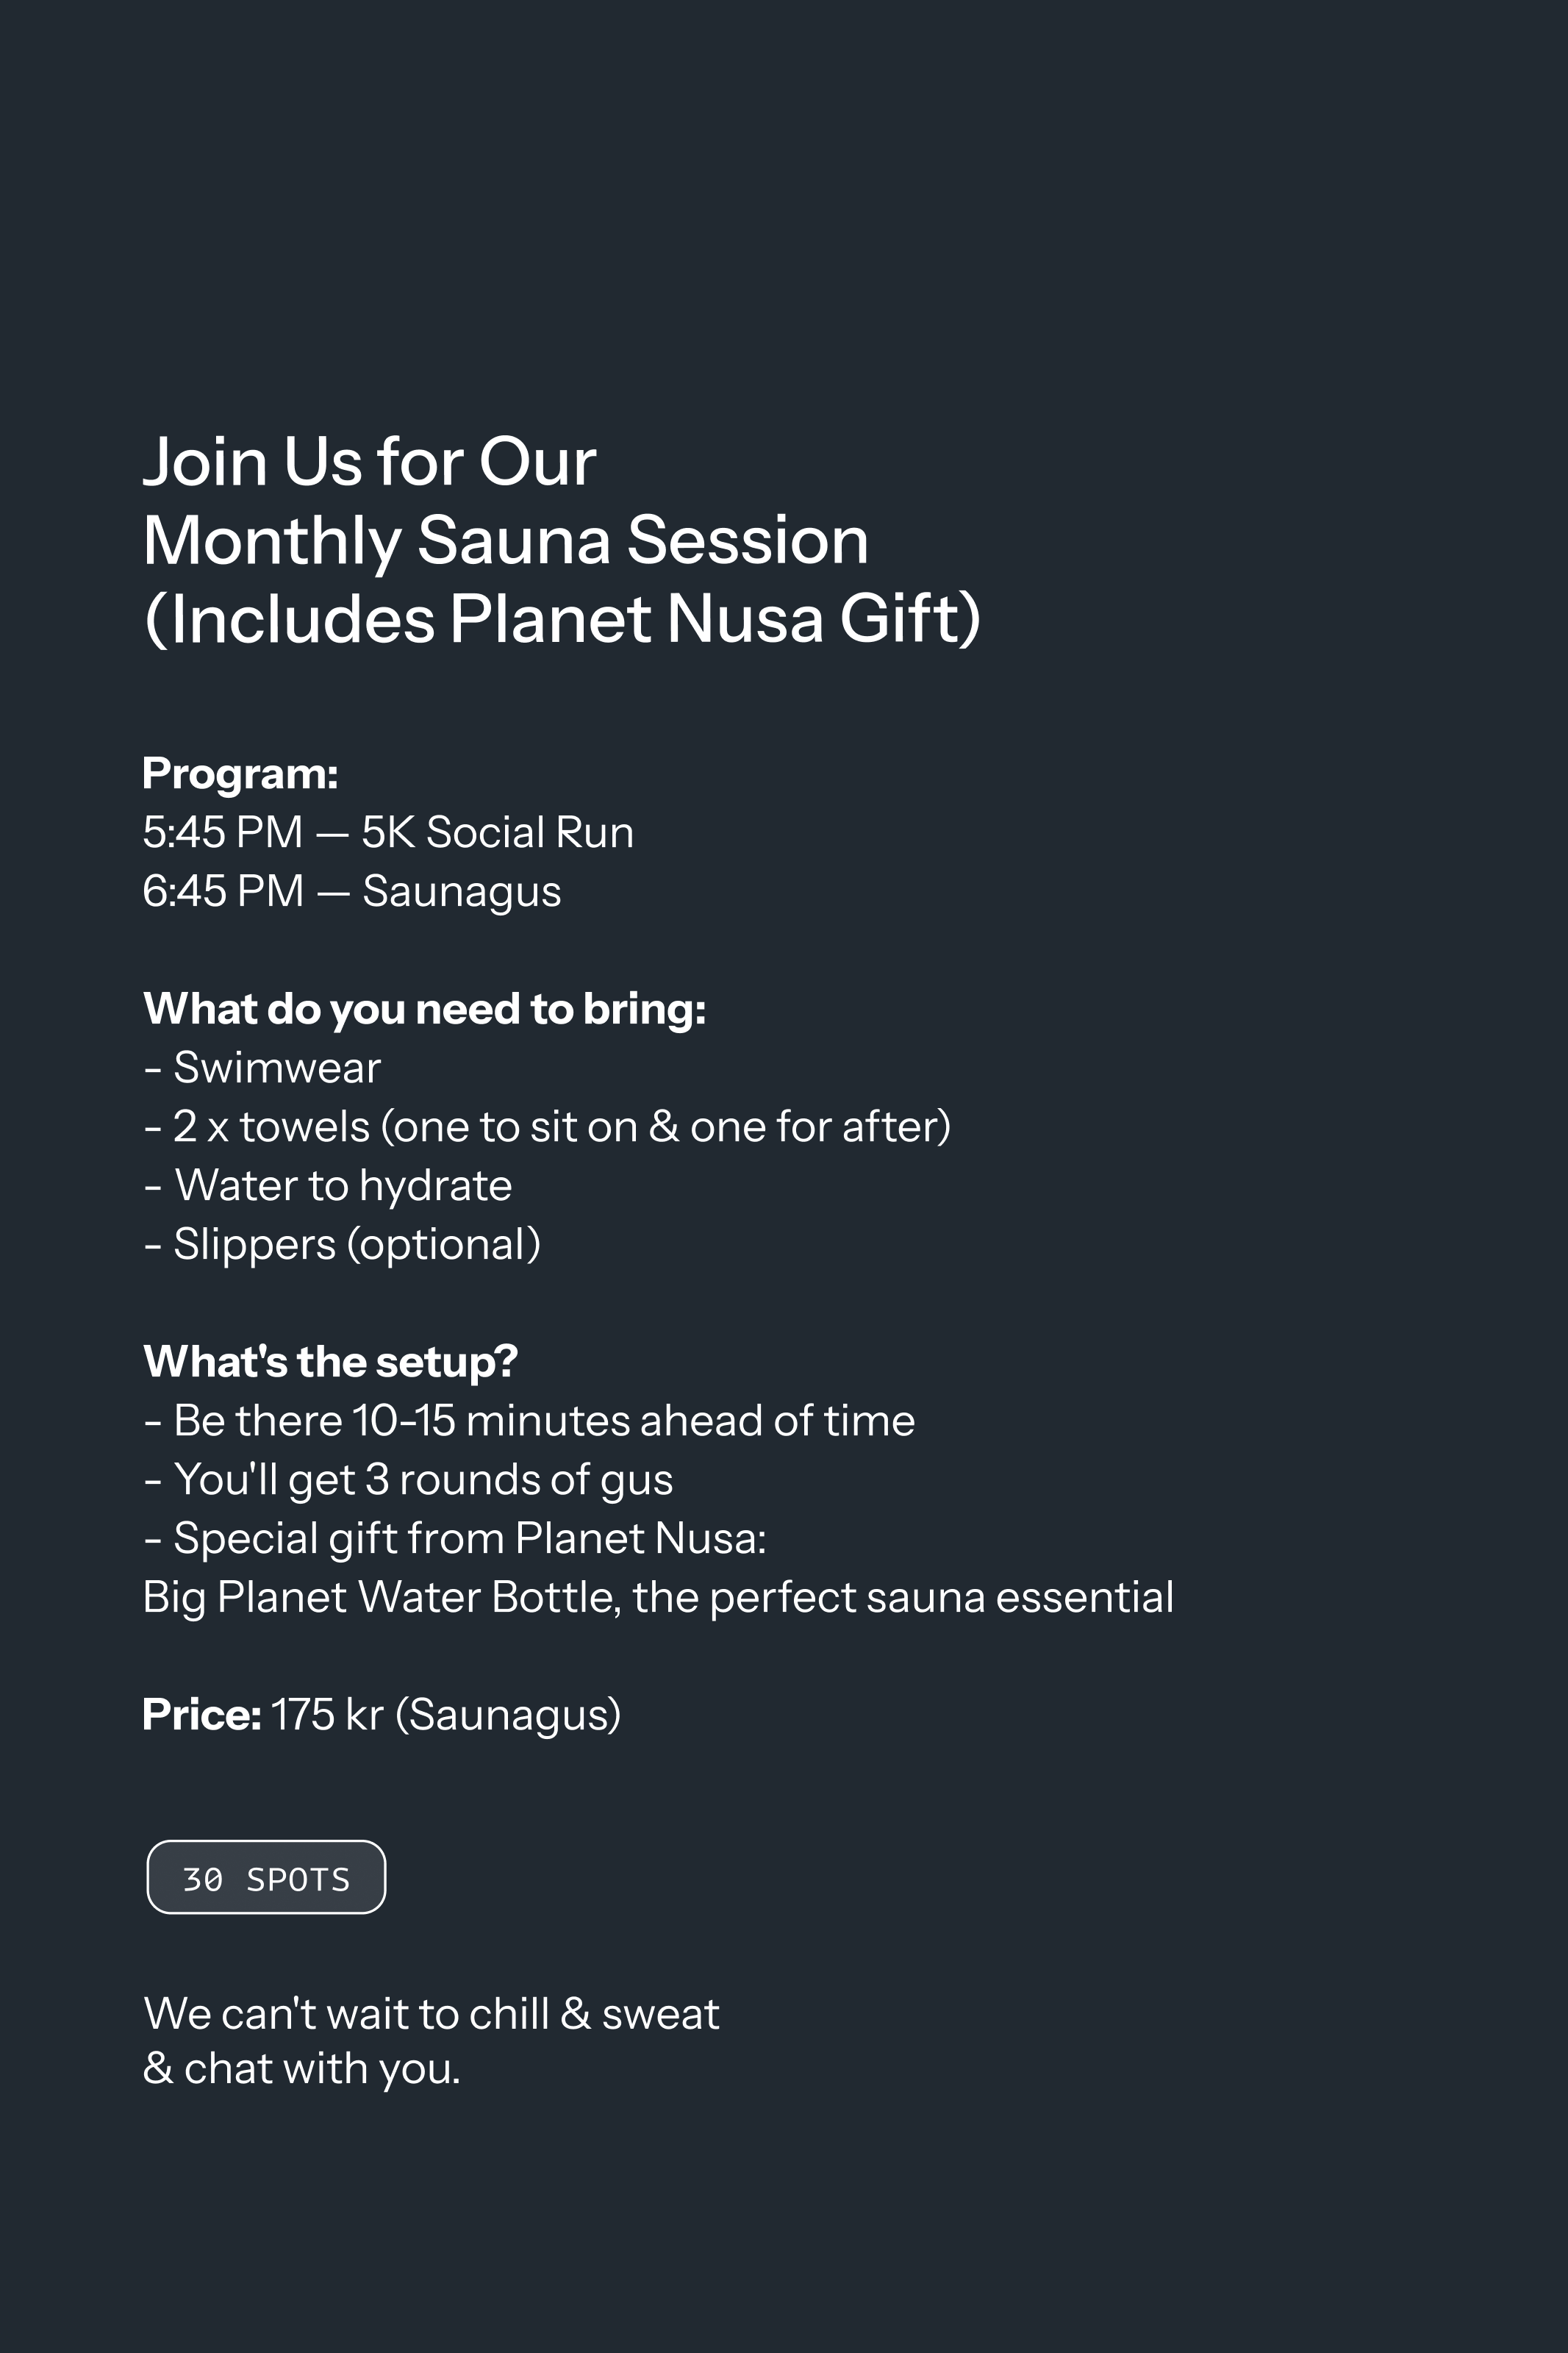The image size is (1568, 2353).
Task: Click the '175 kr (Saunagus)' price text
Action: pyautogui.click(x=446, y=1715)
